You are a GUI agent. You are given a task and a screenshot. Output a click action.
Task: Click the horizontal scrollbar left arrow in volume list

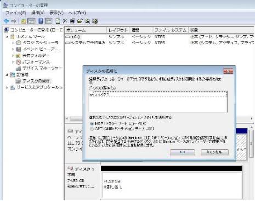coord(67,119)
